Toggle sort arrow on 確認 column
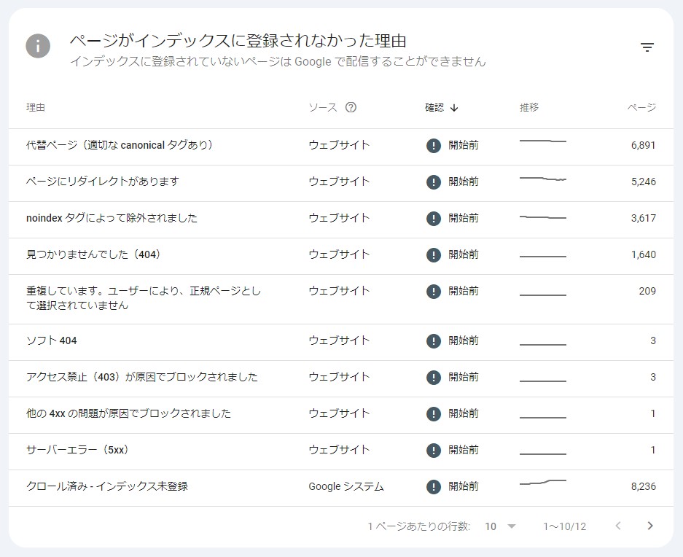 tap(454, 108)
